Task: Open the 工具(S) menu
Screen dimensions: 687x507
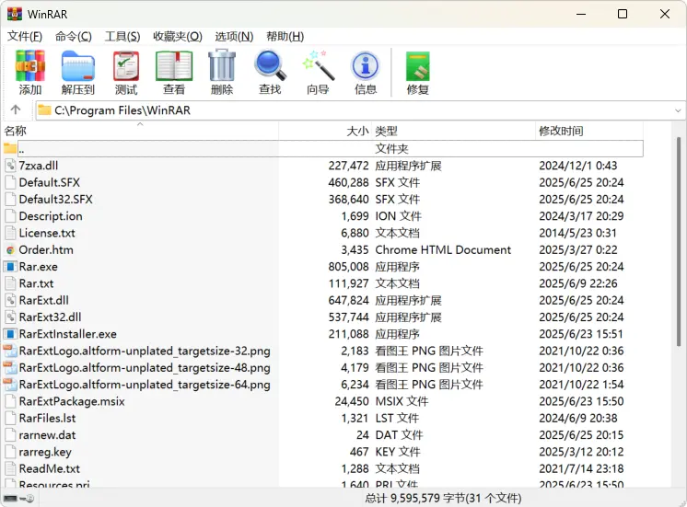Action: pos(122,36)
